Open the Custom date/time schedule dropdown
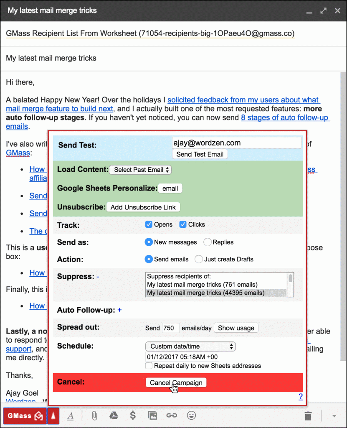347x428 pixels. pyautogui.click(x=190, y=346)
